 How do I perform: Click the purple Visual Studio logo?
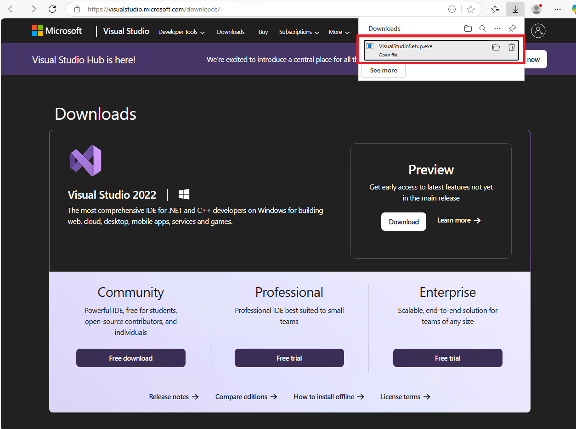pyautogui.click(x=85, y=161)
